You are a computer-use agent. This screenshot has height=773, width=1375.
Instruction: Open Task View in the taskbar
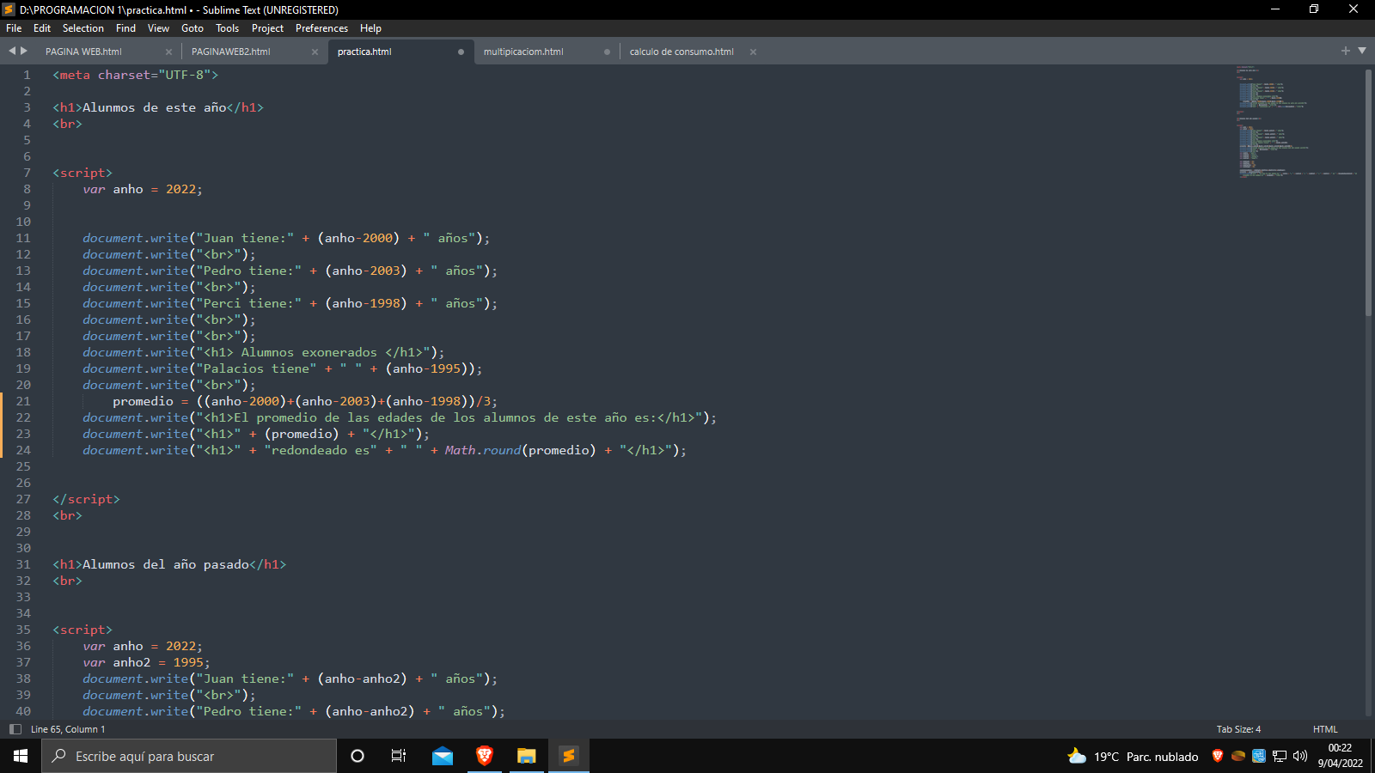pyautogui.click(x=399, y=756)
